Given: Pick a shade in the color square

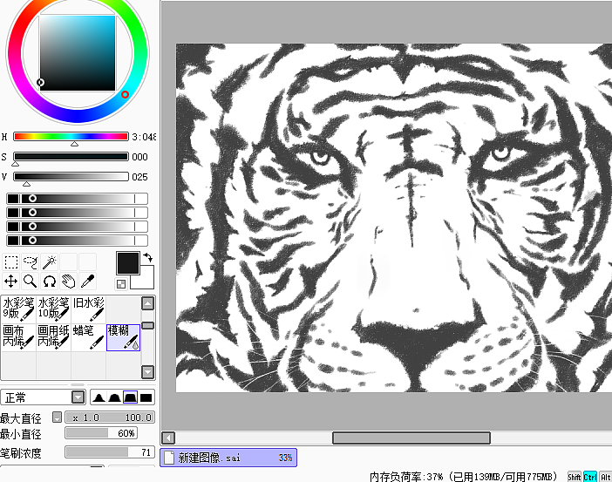Looking at the screenshot, I should 78,52.
